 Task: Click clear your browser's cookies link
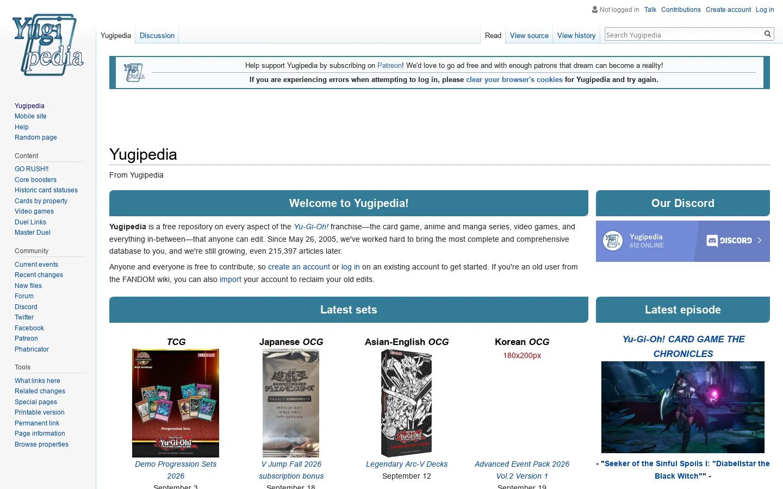point(514,79)
